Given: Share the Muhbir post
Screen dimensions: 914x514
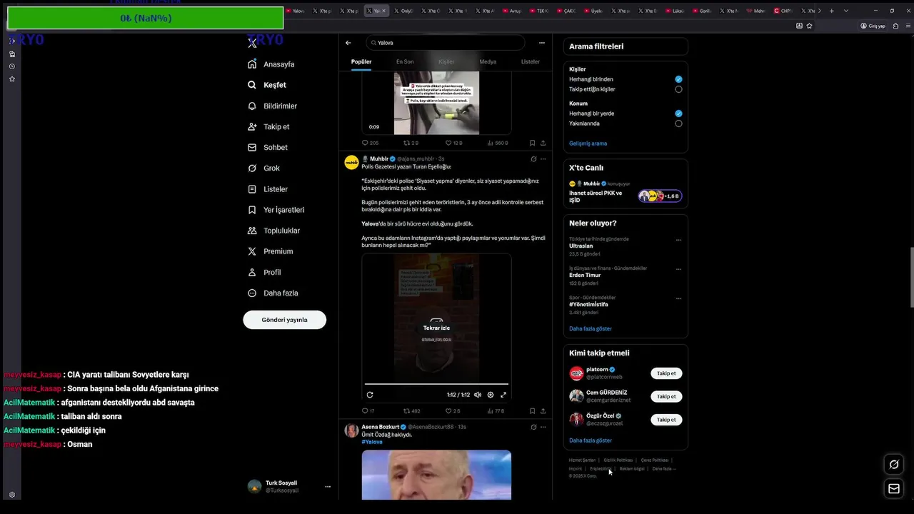Looking at the screenshot, I should [543, 411].
